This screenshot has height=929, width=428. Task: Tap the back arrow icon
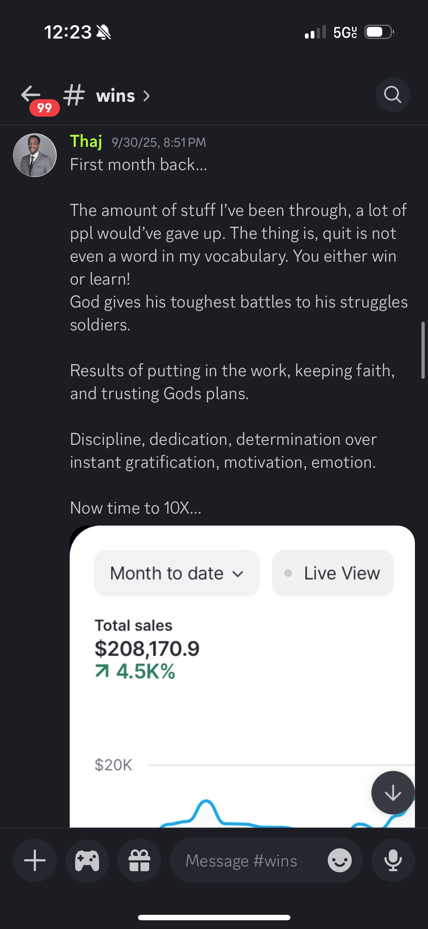31,94
